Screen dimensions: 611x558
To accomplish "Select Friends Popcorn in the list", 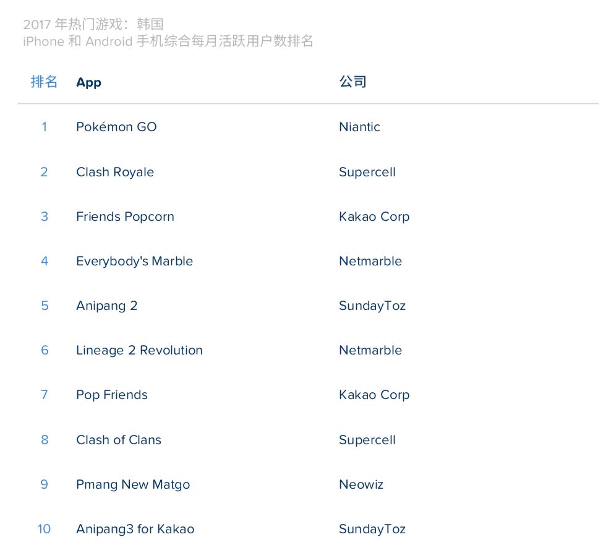I will tap(125, 217).
